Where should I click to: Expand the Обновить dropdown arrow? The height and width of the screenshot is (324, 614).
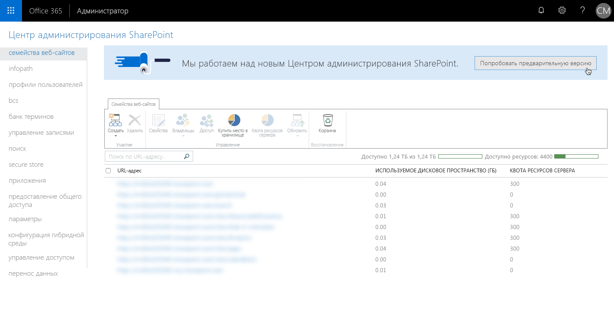pyautogui.click(x=297, y=136)
